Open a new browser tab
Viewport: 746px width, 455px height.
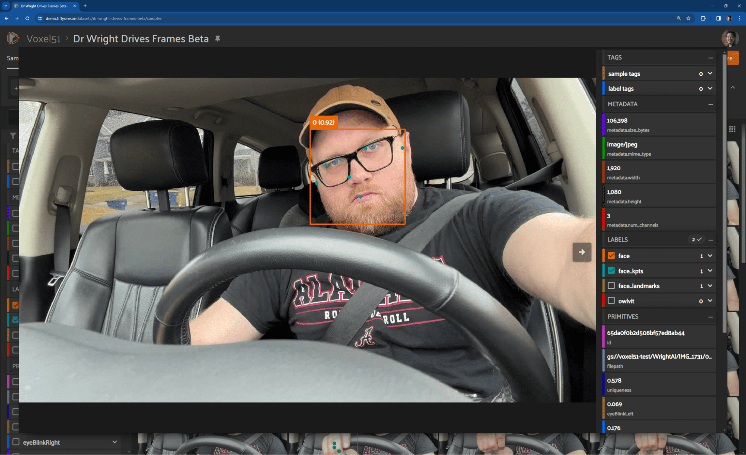(x=85, y=6)
